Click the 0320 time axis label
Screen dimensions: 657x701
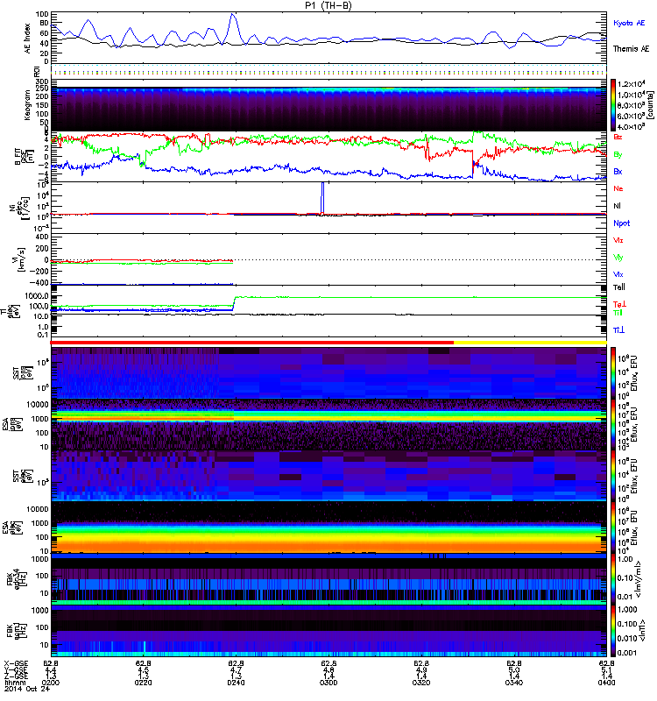pos(421,683)
